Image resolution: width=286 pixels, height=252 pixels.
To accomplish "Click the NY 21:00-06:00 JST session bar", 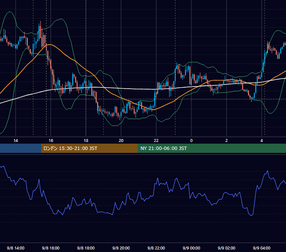I will [212, 148].
